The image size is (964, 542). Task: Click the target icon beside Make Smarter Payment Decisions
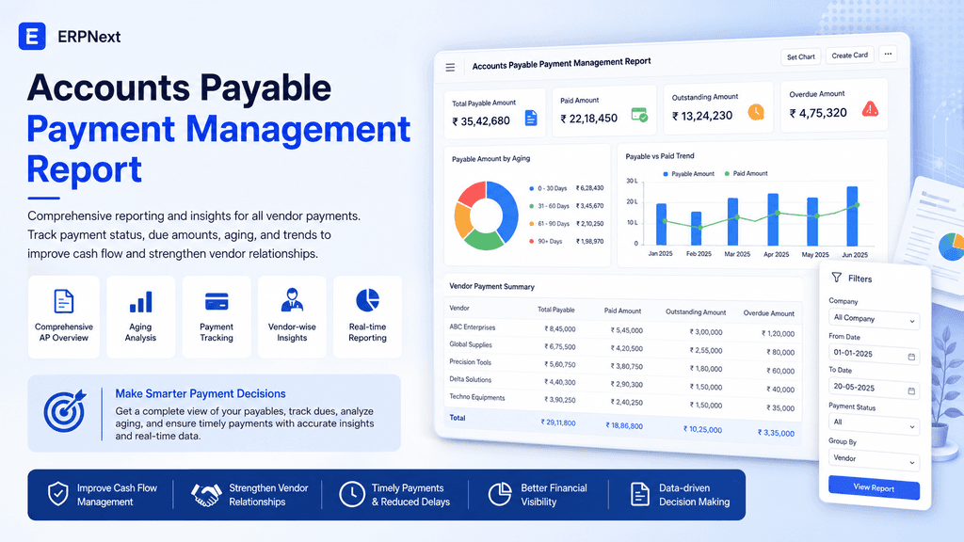(65, 410)
